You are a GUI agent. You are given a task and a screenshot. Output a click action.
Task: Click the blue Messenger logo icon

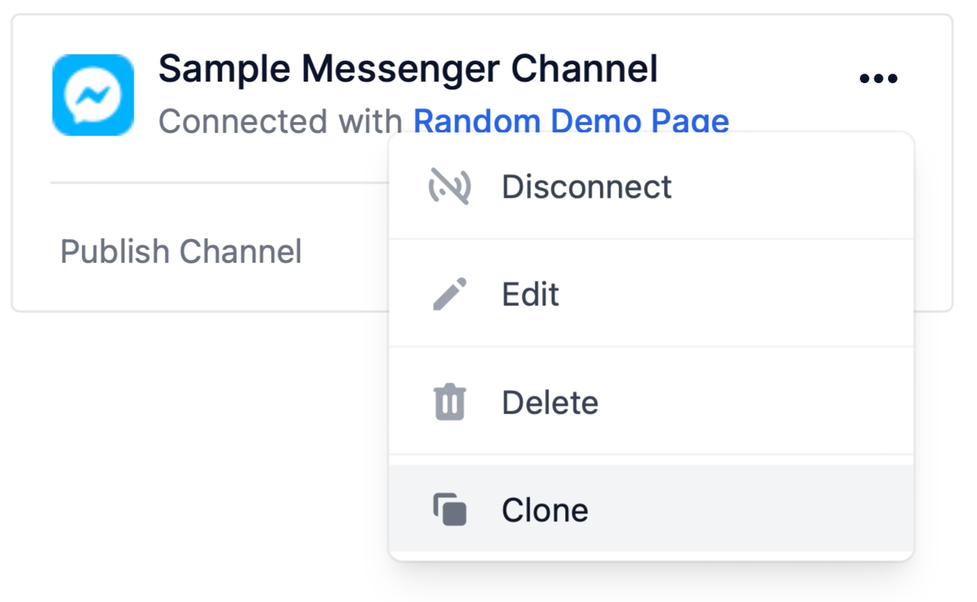[x=93, y=95]
